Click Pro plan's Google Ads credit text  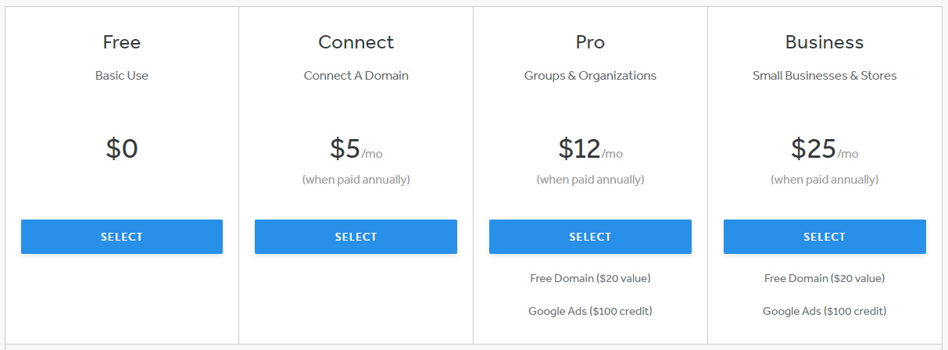click(x=590, y=311)
